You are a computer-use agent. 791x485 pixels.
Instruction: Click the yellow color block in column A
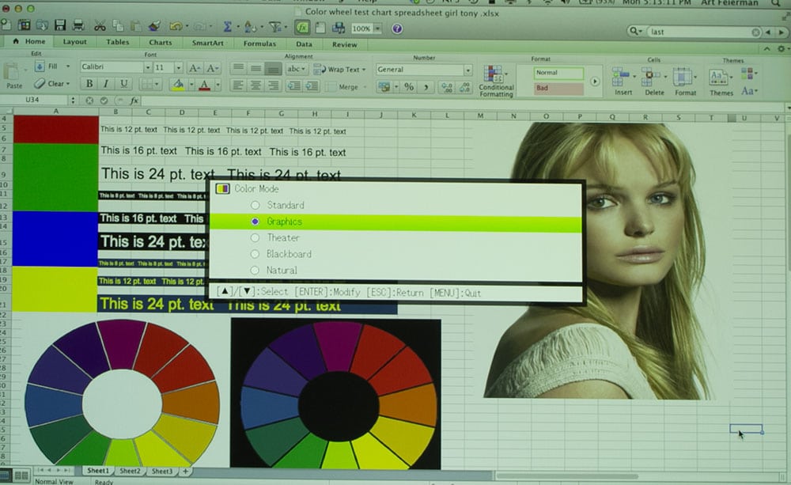[55, 290]
